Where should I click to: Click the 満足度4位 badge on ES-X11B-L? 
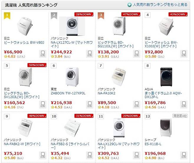pyautogui.click(x=180, y=116)
